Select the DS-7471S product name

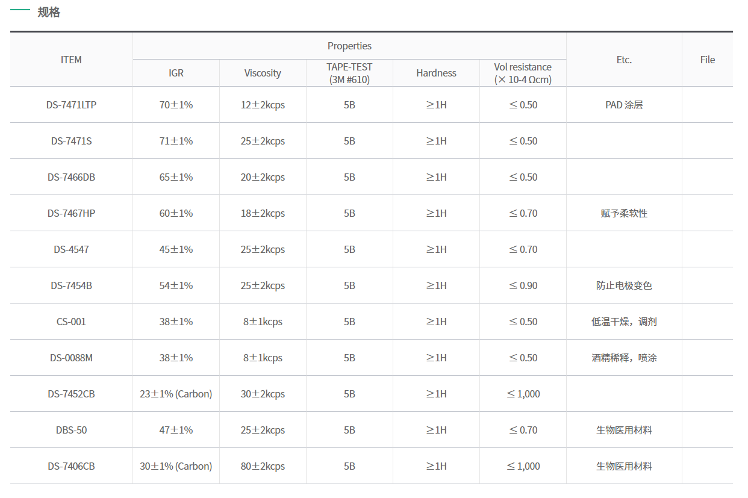71,141
